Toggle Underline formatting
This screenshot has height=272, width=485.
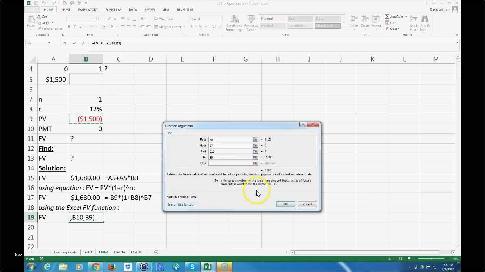[x=80, y=27]
